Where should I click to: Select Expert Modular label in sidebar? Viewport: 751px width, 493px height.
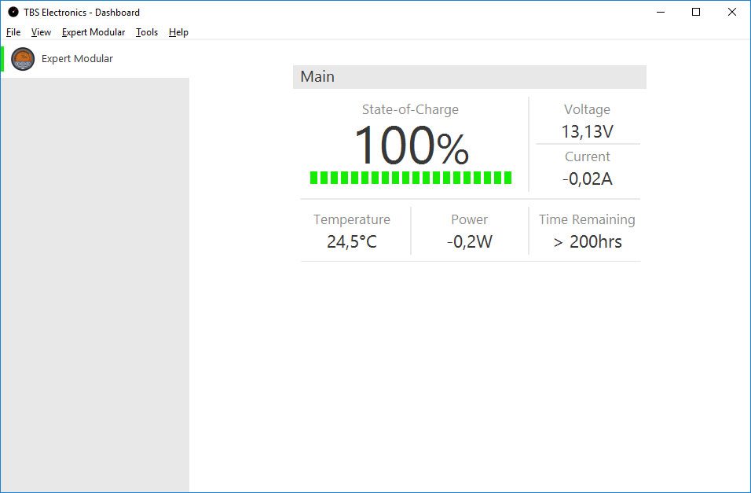[x=77, y=59]
